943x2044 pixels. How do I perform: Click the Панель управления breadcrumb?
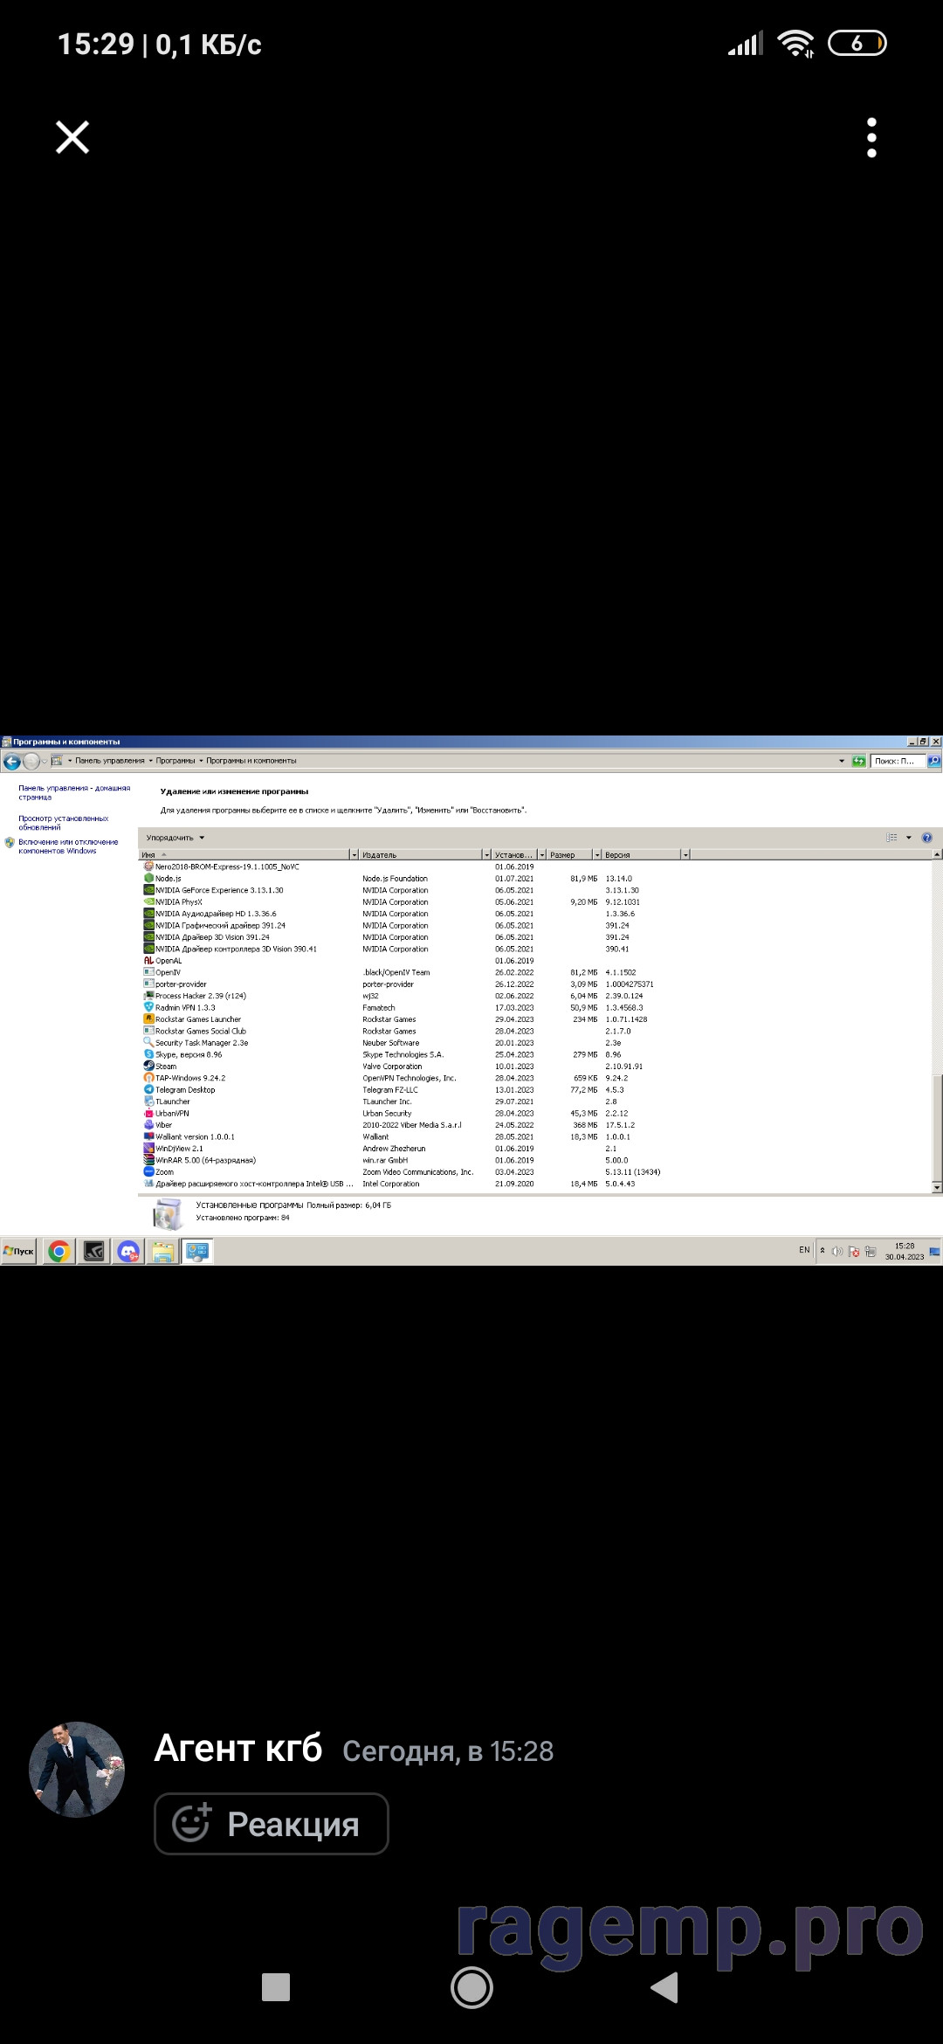point(110,761)
